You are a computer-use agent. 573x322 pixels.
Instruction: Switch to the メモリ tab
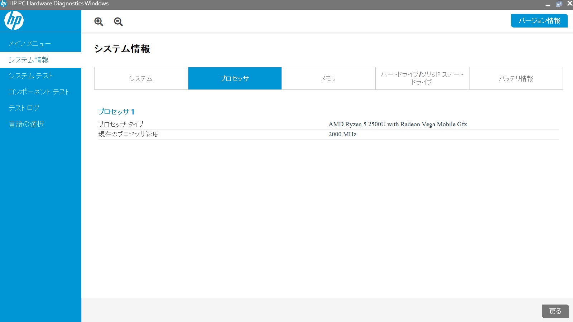coord(328,78)
